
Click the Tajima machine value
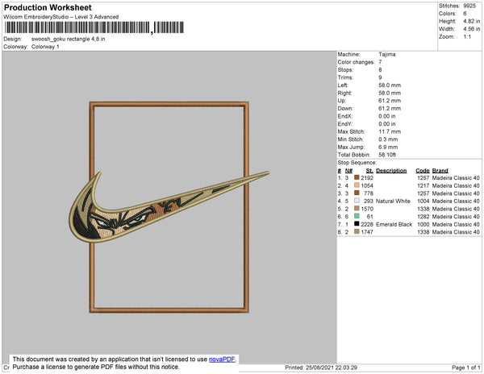(387, 54)
